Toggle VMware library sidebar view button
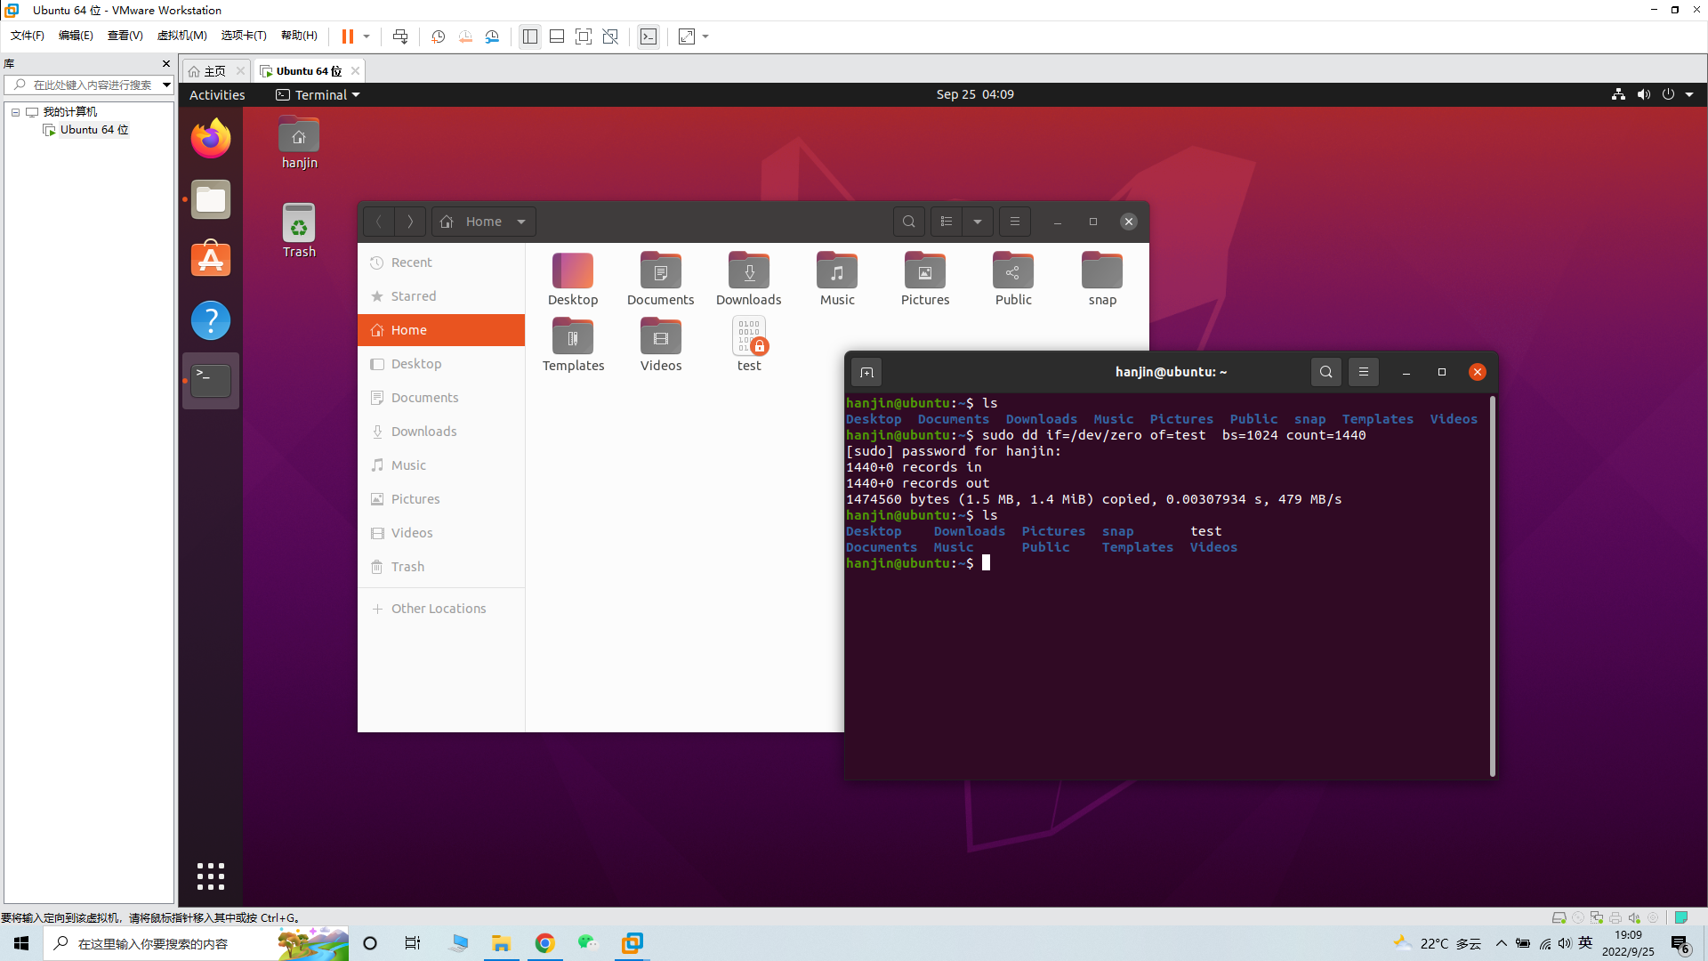This screenshot has width=1708, height=961. 530,36
